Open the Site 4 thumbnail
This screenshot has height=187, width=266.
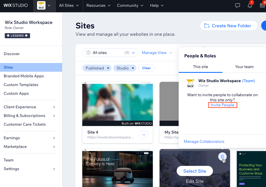tap(118, 104)
